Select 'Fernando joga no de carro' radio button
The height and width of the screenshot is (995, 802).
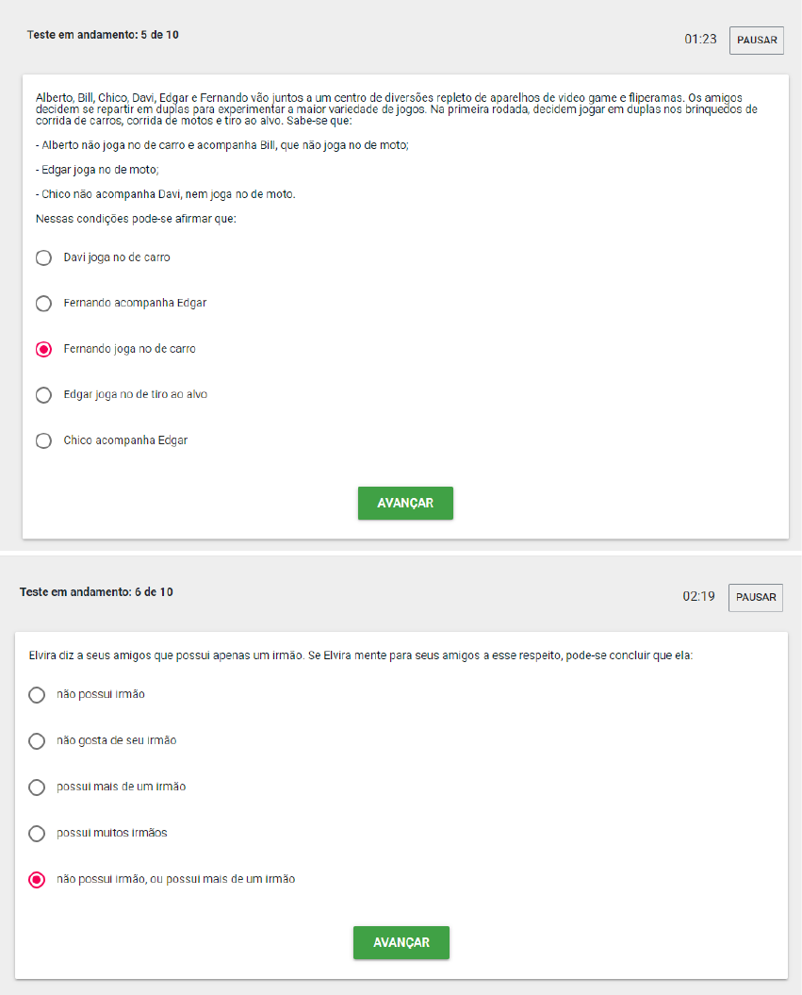(43, 349)
